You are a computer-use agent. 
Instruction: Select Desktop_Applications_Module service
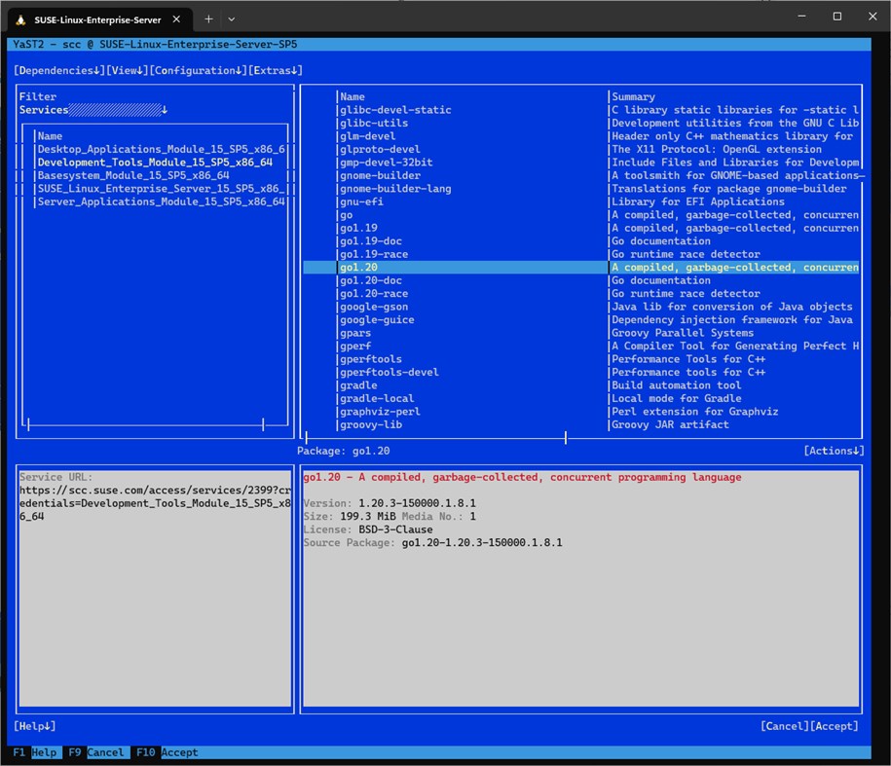pyautogui.click(x=161, y=149)
